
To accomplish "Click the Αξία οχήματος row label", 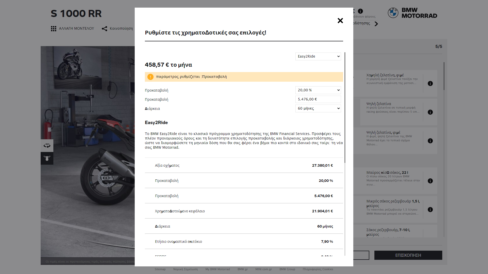I will pyautogui.click(x=167, y=165).
